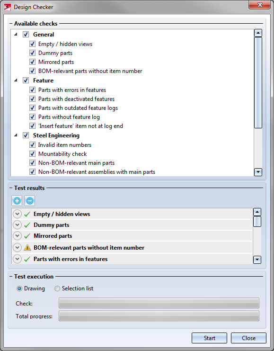Uncheck the Dummy parts checkbox
Screen dimensions: 274x351
(x=33, y=53)
